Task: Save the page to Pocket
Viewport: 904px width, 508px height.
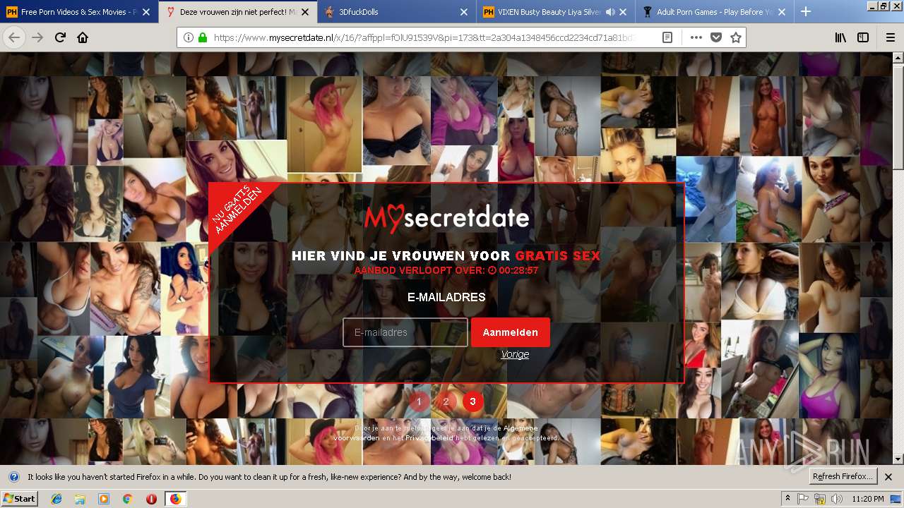Action: point(715,37)
